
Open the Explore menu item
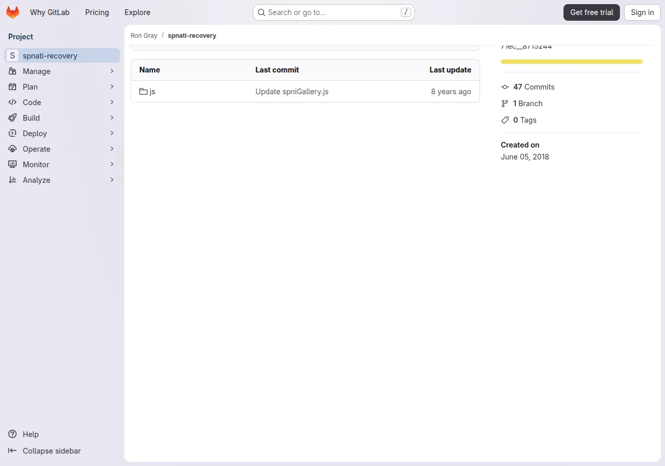[x=137, y=12]
